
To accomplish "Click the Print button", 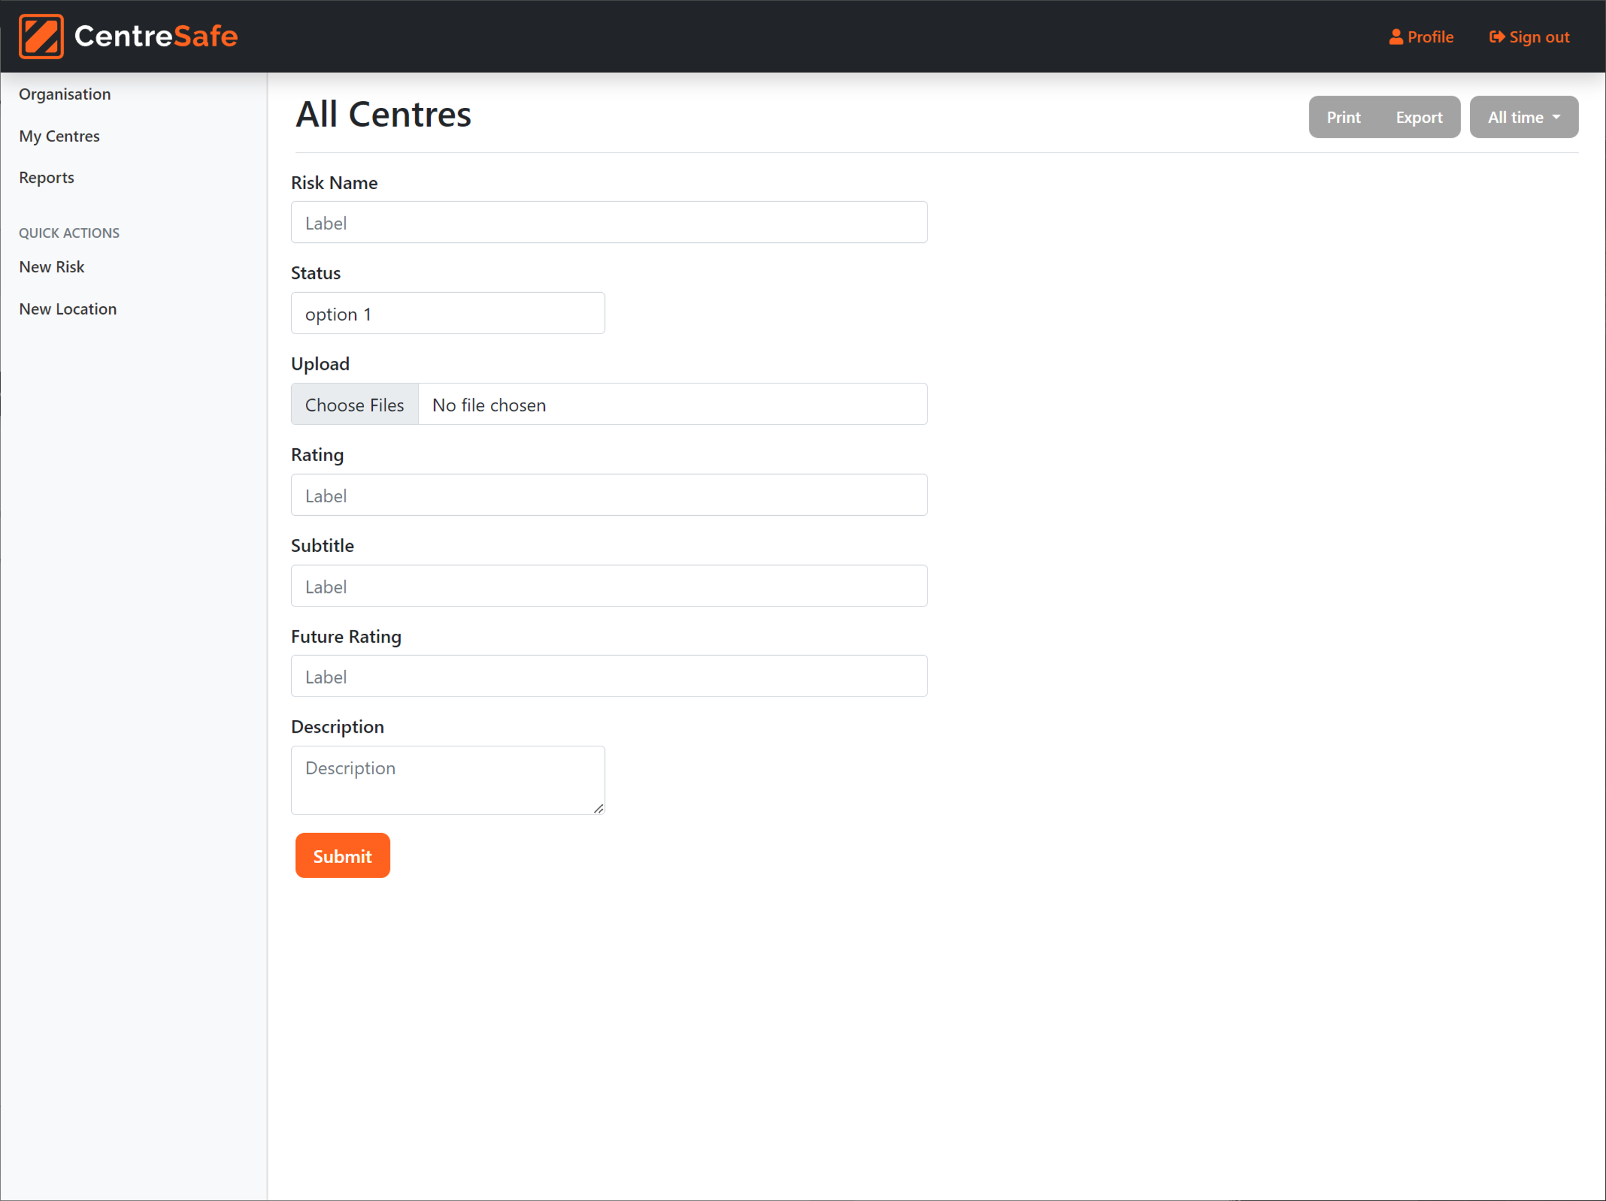I will tap(1343, 117).
